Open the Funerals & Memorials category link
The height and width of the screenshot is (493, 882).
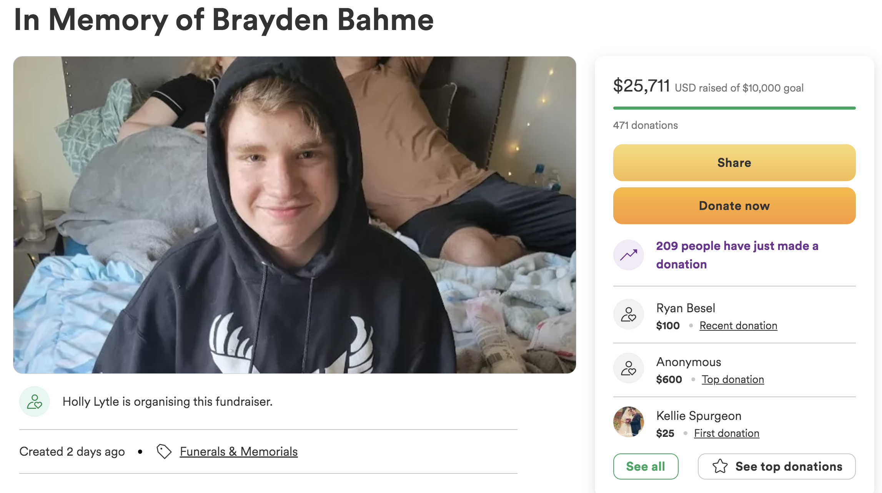pos(239,451)
